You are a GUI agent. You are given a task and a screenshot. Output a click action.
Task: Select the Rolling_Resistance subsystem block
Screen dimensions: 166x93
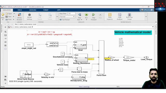click(x=81, y=58)
